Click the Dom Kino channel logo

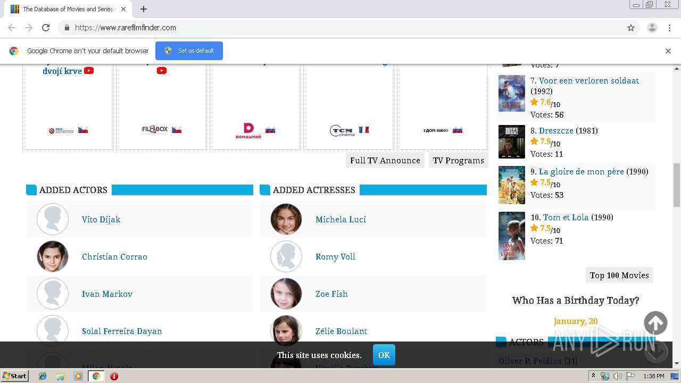[436, 130]
